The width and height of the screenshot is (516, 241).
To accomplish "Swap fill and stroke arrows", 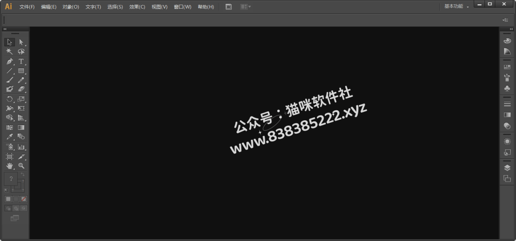I will click(x=22, y=174).
